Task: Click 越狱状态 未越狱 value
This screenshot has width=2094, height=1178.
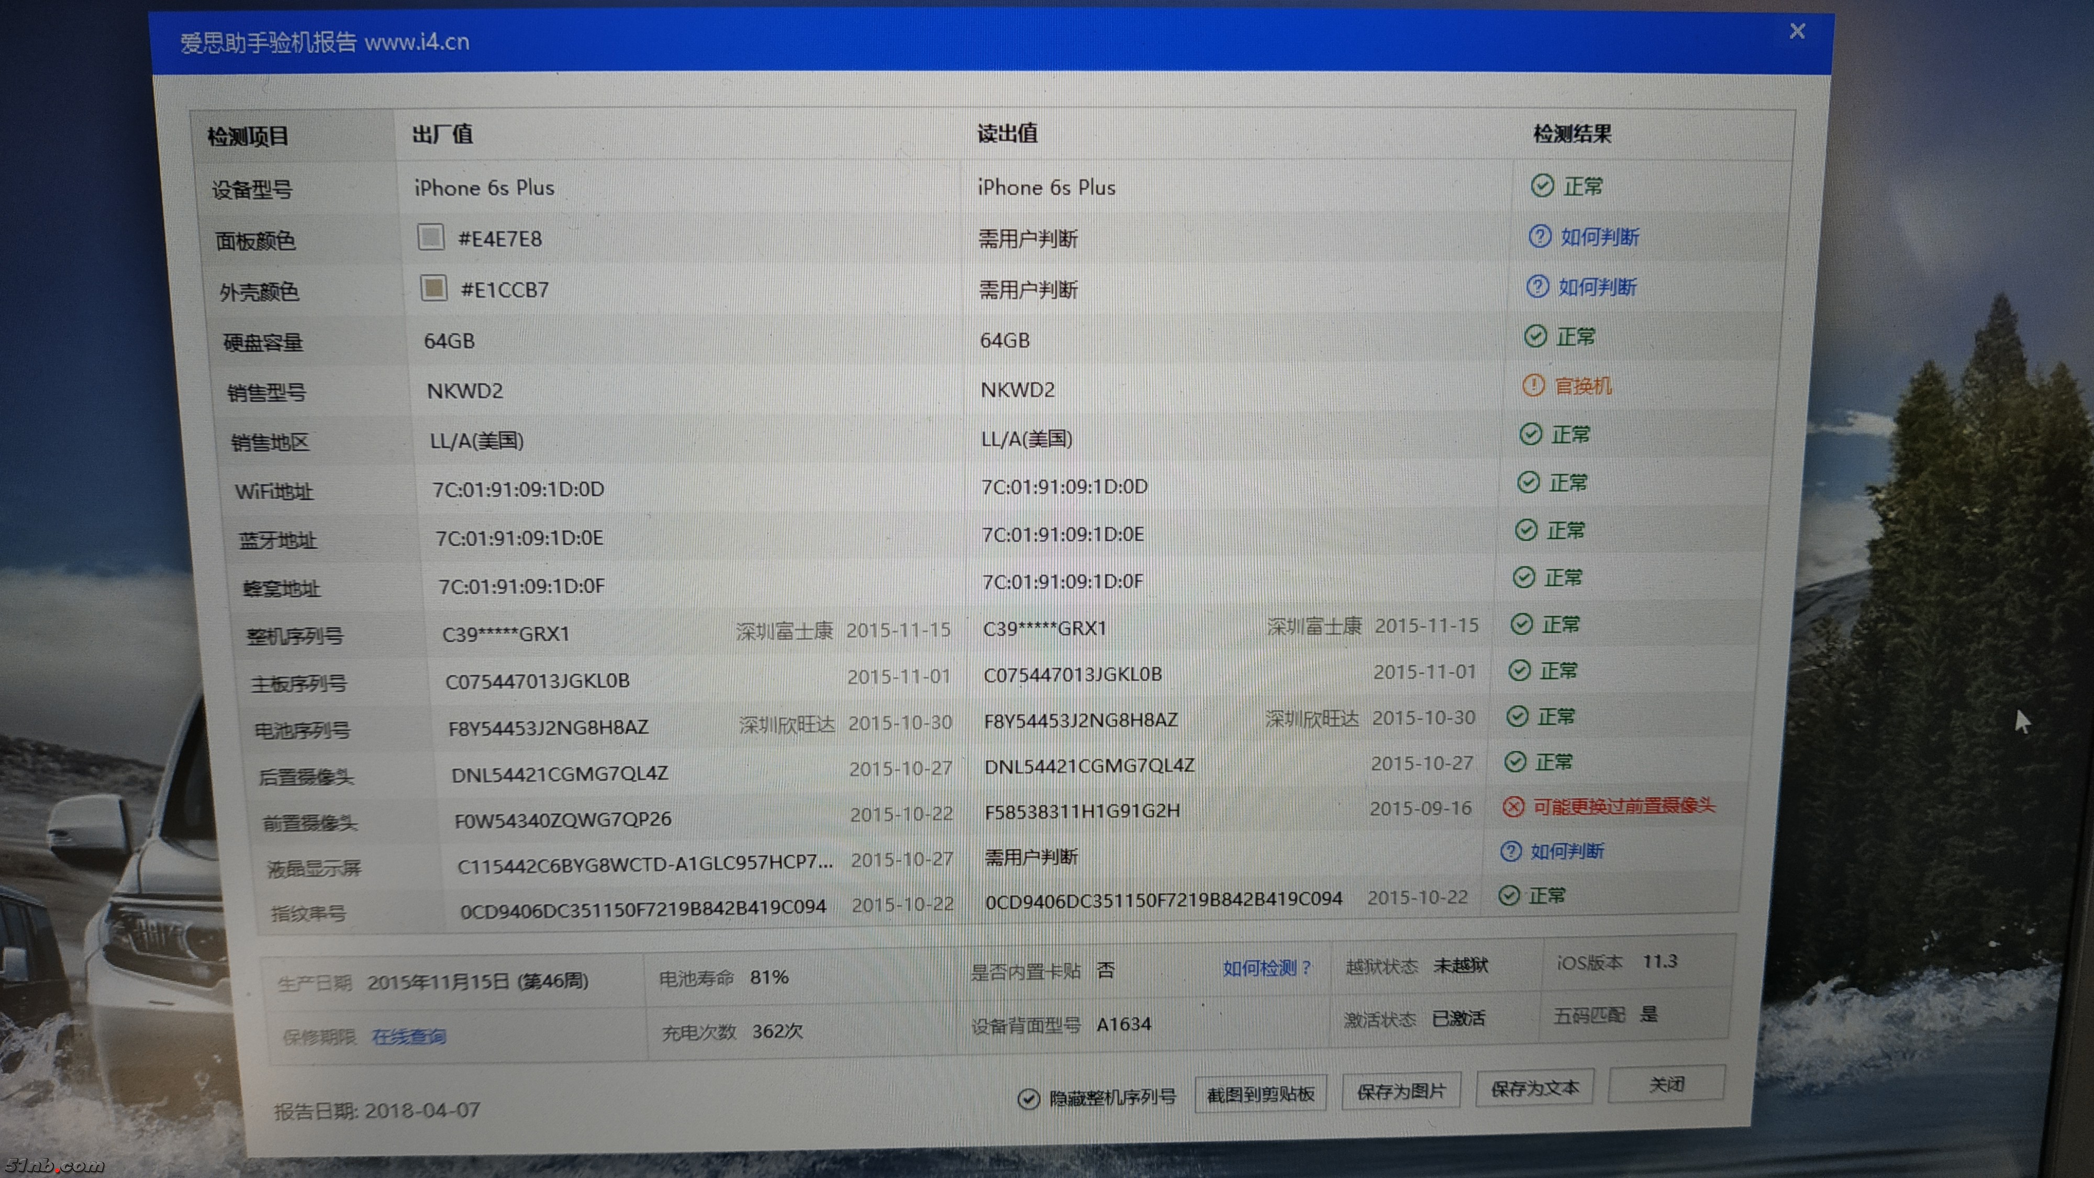Action: pos(1461,965)
